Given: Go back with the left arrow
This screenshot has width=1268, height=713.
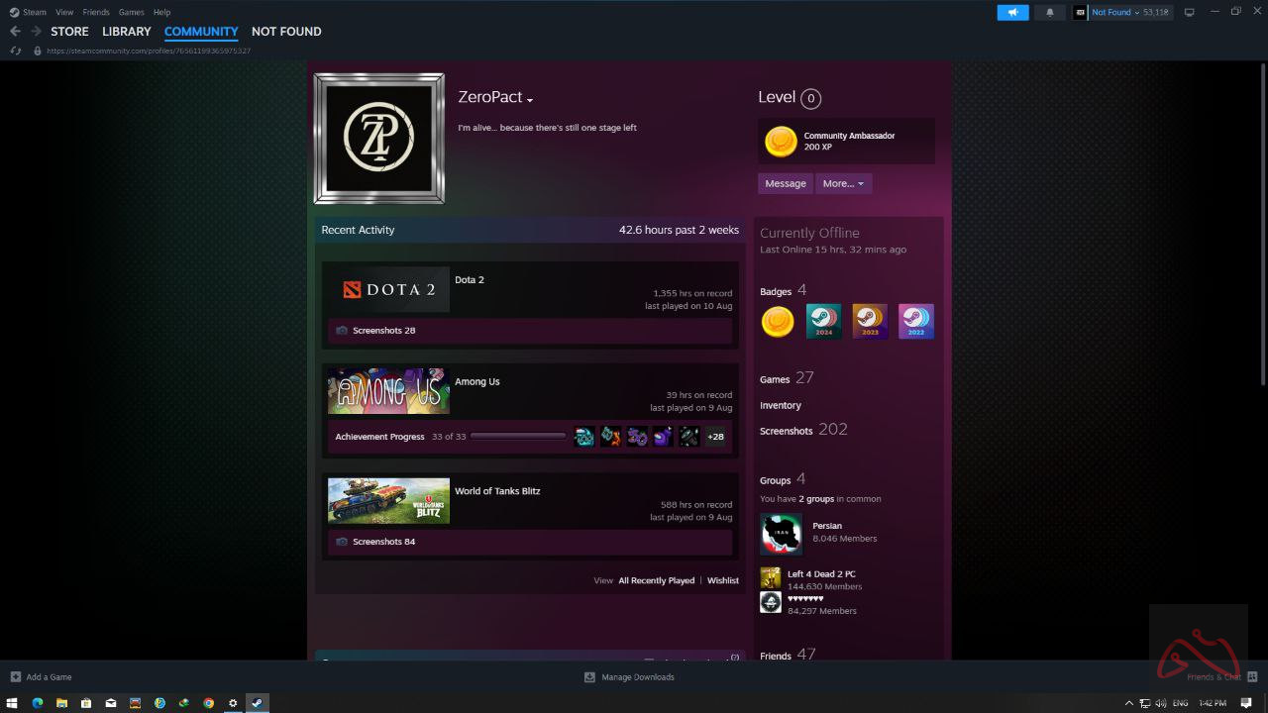Looking at the screenshot, I should pyautogui.click(x=15, y=32).
